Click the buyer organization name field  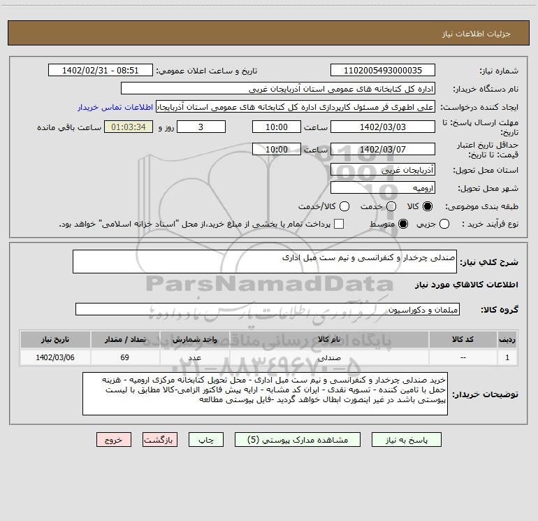pos(278,89)
